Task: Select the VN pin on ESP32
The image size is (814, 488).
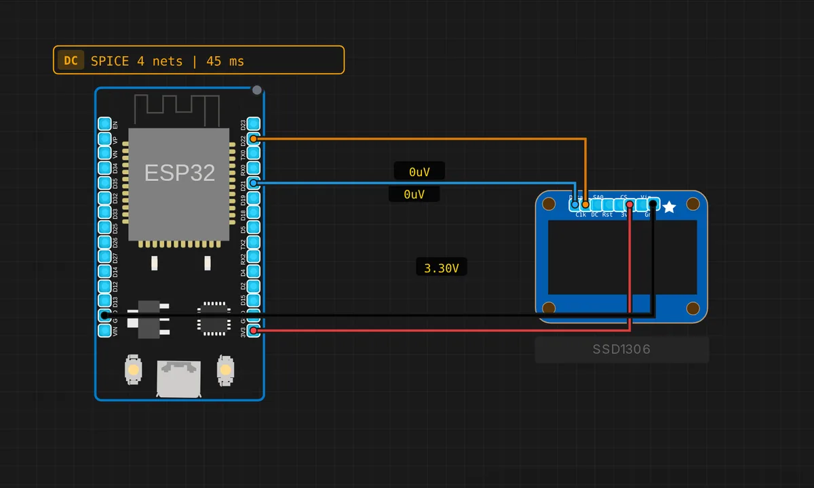Action: coord(104,153)
